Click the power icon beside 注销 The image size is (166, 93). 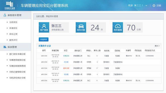[154, 6]
